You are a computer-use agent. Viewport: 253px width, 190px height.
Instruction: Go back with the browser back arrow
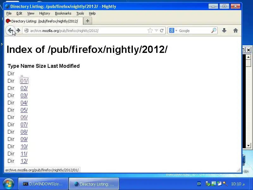10,30
